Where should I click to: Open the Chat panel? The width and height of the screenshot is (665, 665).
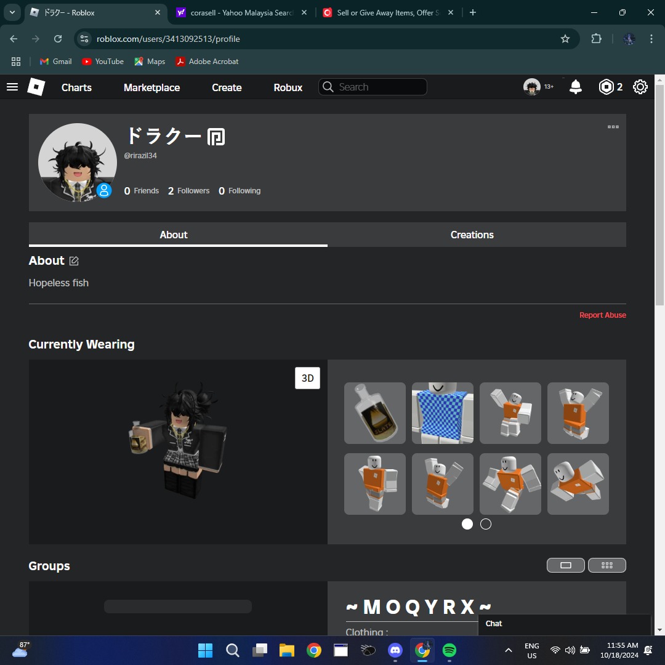click(x=564, y=624)
